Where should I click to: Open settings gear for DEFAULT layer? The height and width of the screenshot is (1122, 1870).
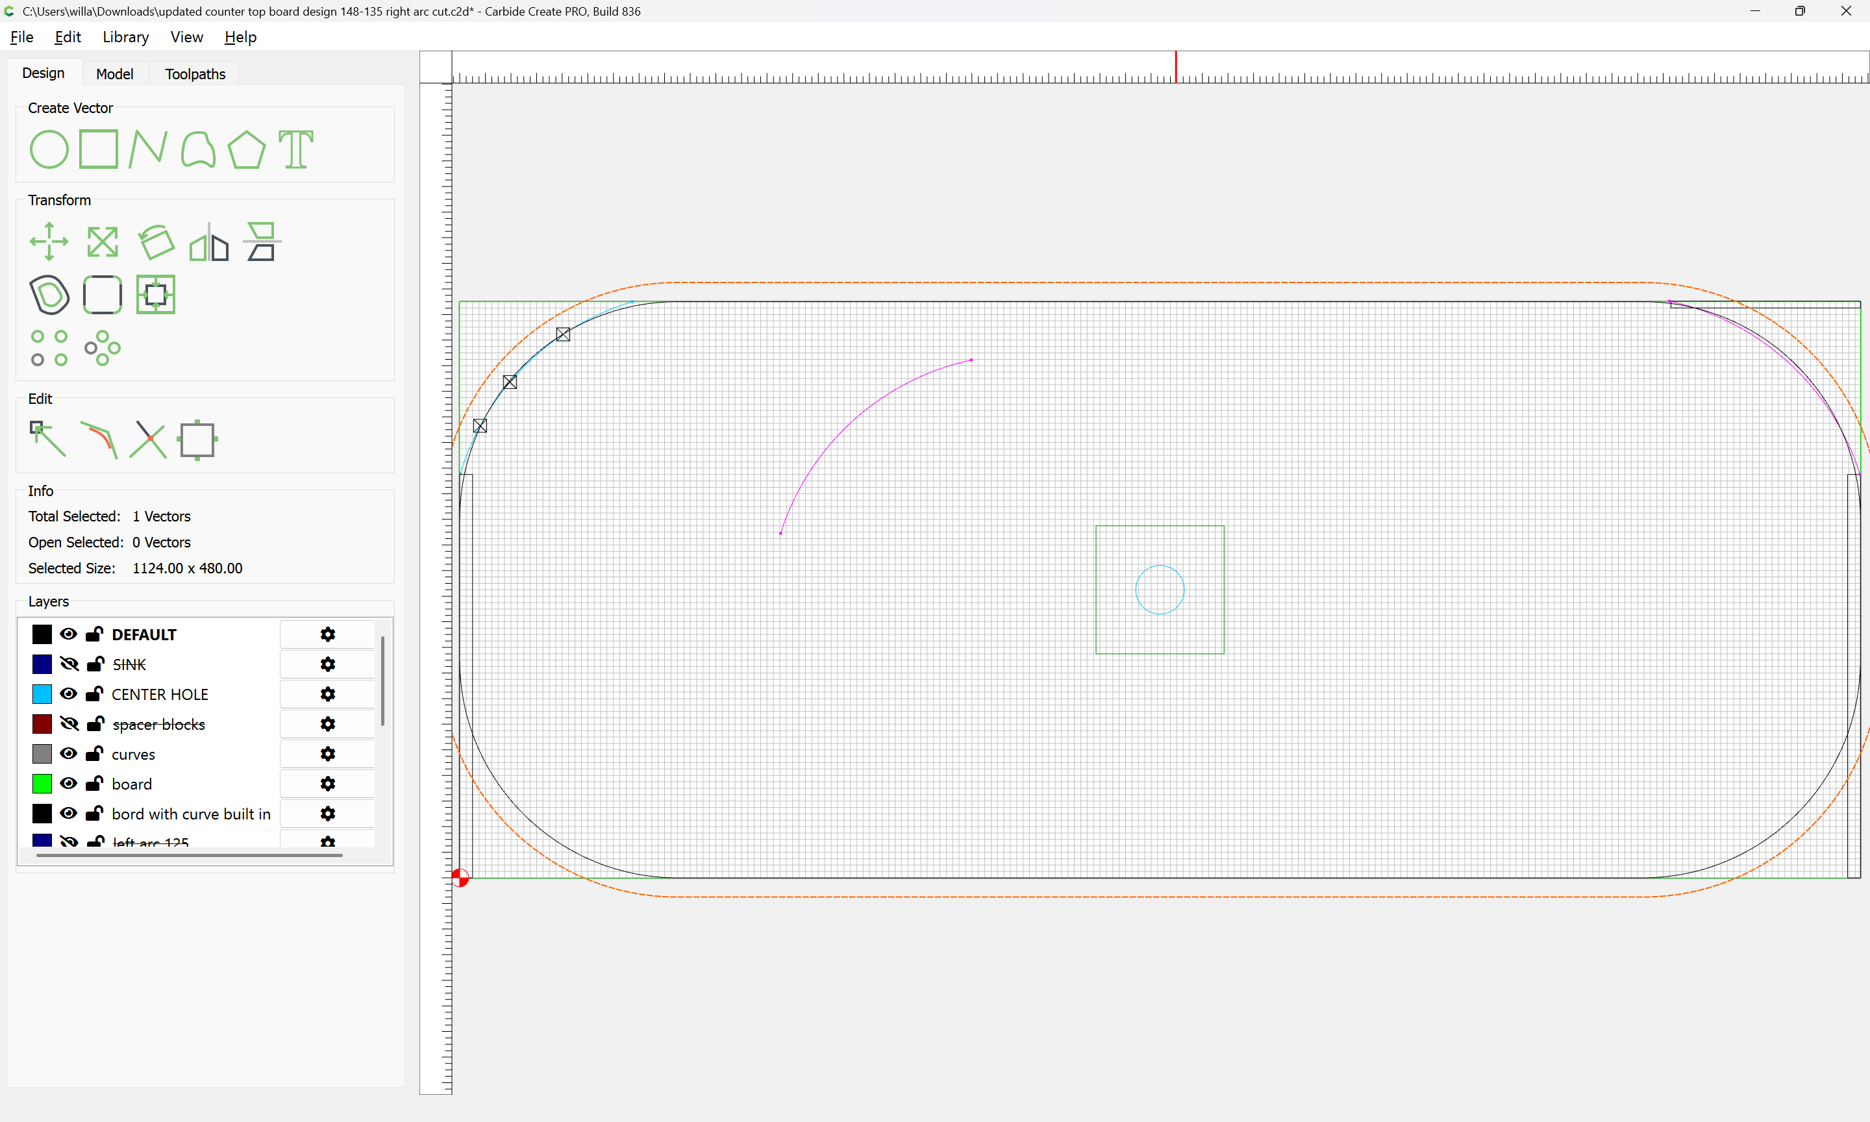click(x=327, y=634)
